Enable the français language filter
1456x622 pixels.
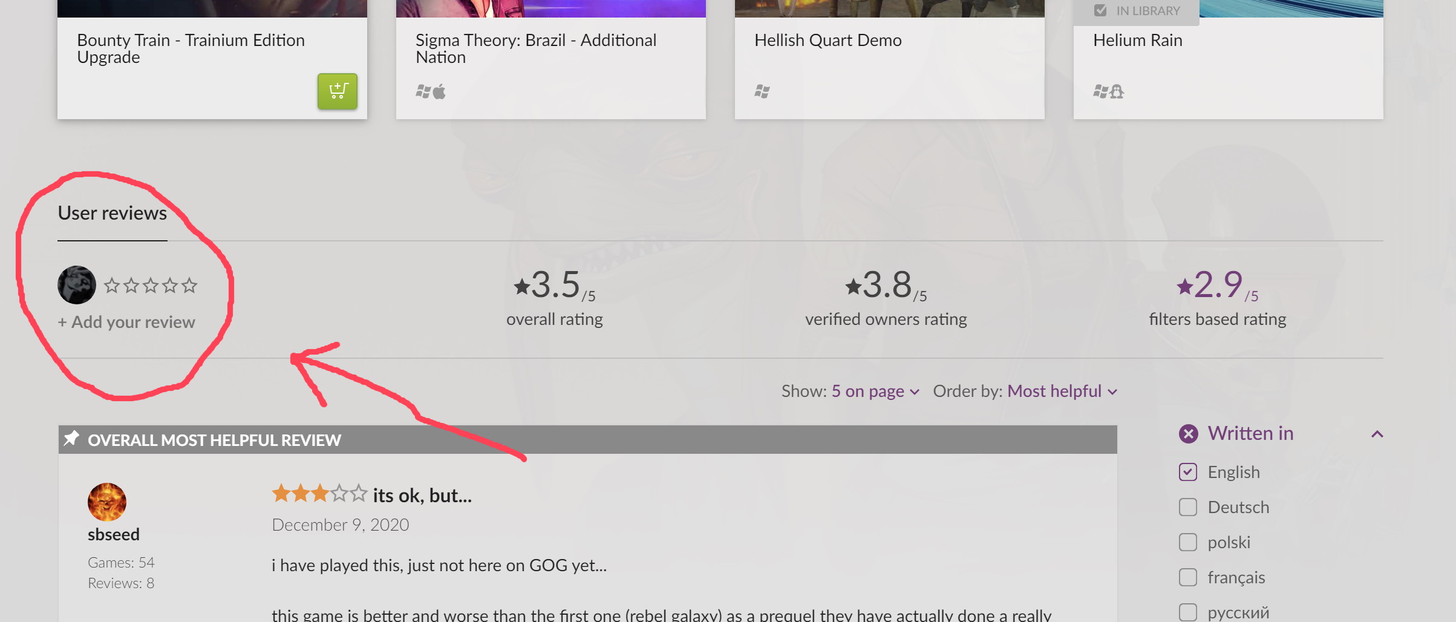coord(1188,577)
